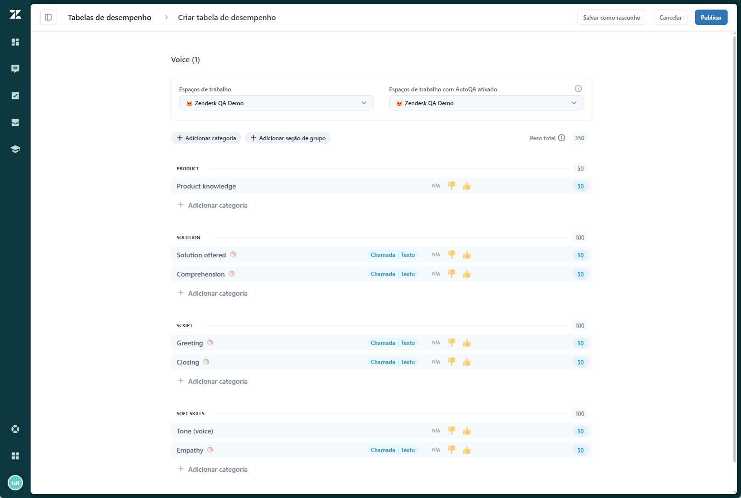Open the apps grid icon in sidebar
Viewport: 741px width, 498px height.
click(x=15, y=456)
